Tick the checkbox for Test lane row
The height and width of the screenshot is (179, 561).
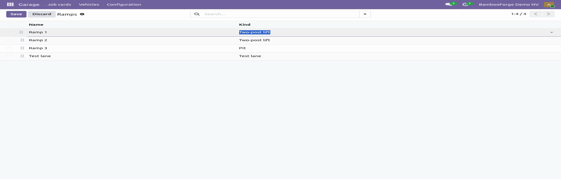[9, 56]
